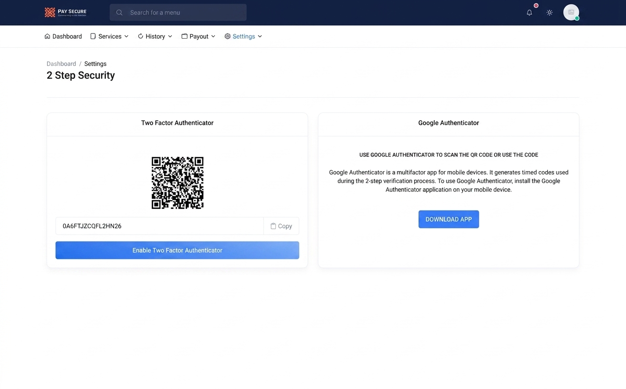This screenshot has height=389, width=626.
Task: Open the Services menu label
Action: [x=110, y=36]
